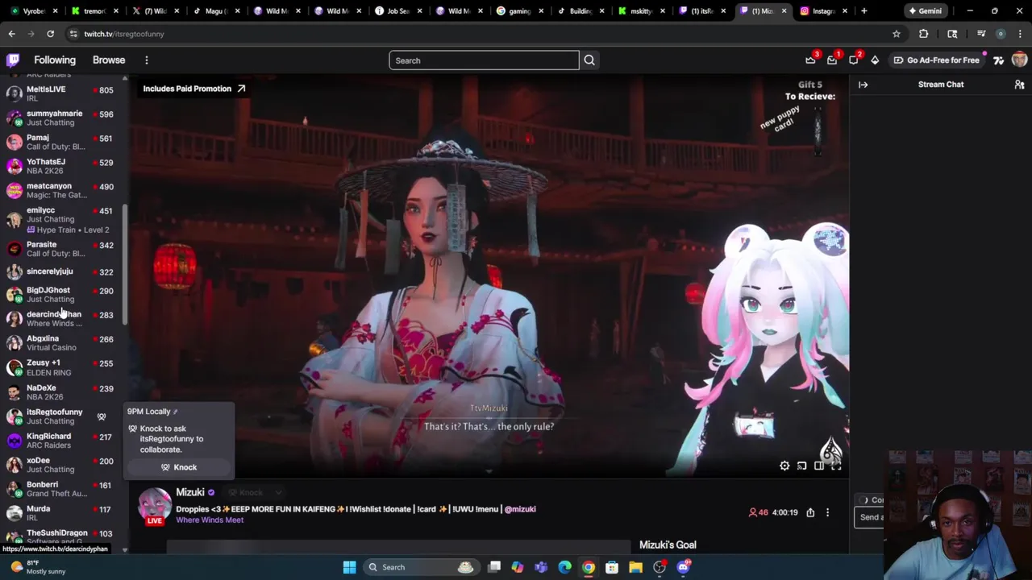
Task: Open itsRegtoofunny channel in the sidebar
Action: click(63, 416)
